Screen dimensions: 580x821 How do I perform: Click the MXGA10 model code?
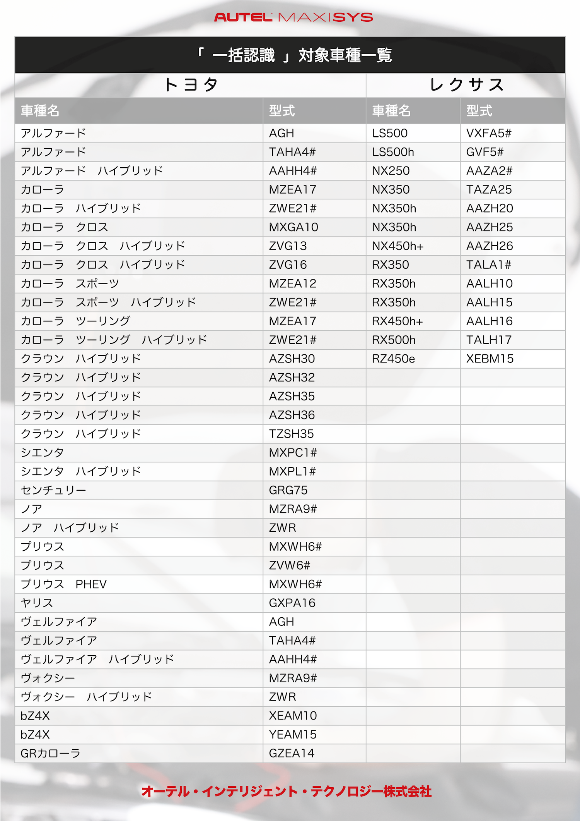click(293, 227)
